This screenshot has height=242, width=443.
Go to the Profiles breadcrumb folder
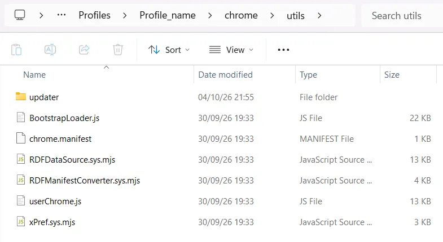click(94, 15)
